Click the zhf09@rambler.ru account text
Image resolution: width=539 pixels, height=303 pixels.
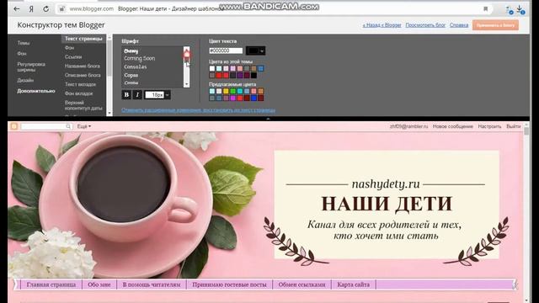pos(408,126)
